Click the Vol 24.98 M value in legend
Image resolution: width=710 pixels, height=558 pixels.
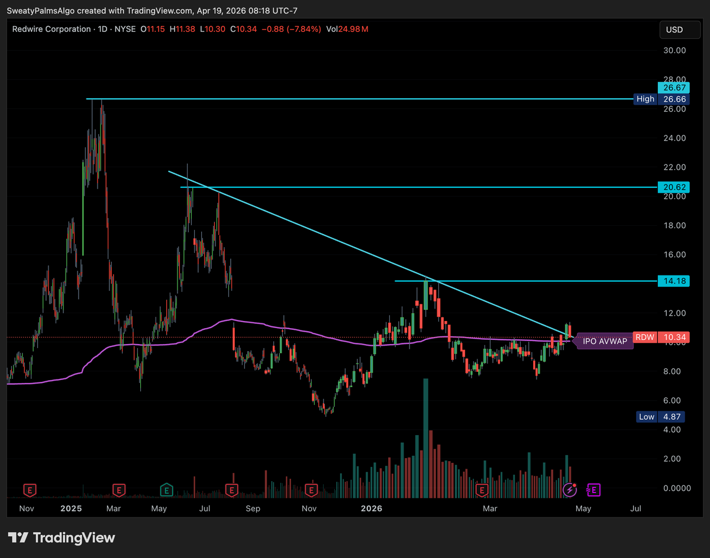[x=347, y=29]
